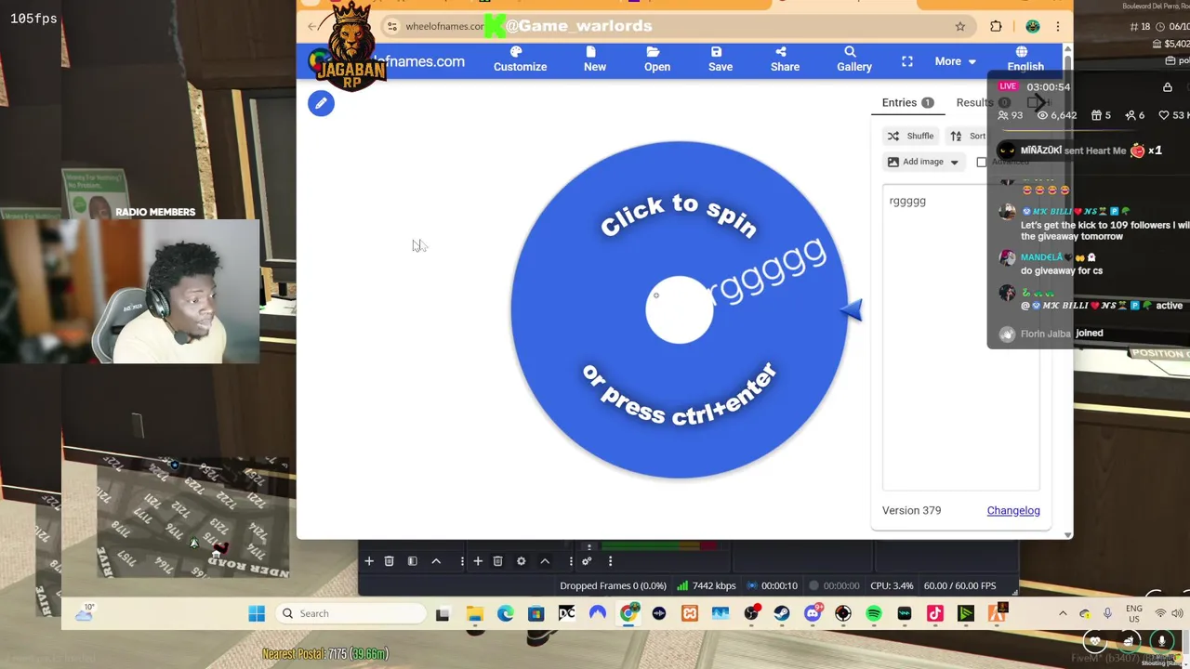Switch the ENG US input language
This screenshot has width=1190, height=669.
coord(1134,613)
